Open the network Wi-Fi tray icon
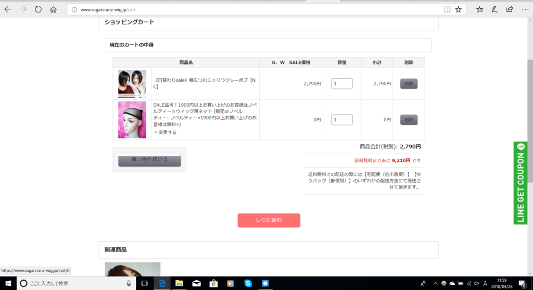 469,283
